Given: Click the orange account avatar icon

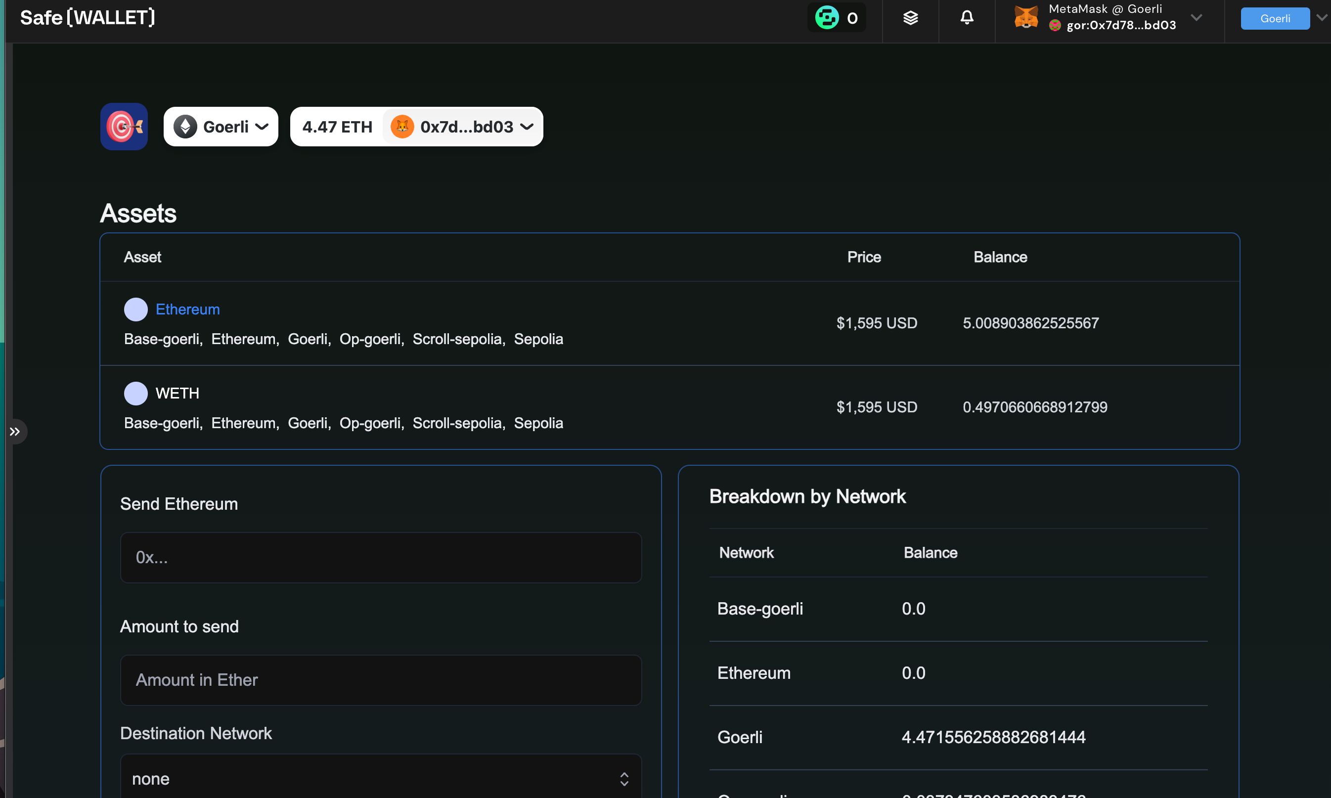Looking at the screenshot, I should click(x=402, y=127).
